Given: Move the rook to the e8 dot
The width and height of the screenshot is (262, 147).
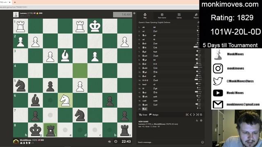Looking at the screenshot, I should pos(65,130).
